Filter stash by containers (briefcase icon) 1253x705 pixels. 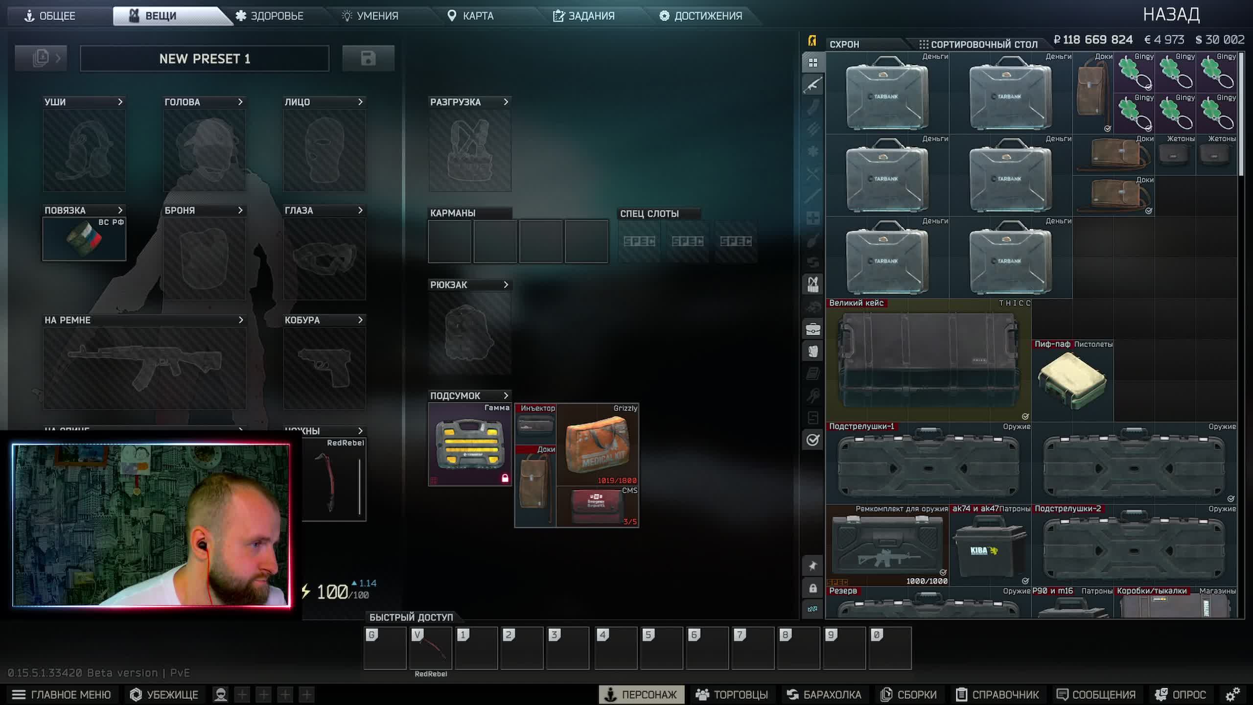(x=812, y=329)
